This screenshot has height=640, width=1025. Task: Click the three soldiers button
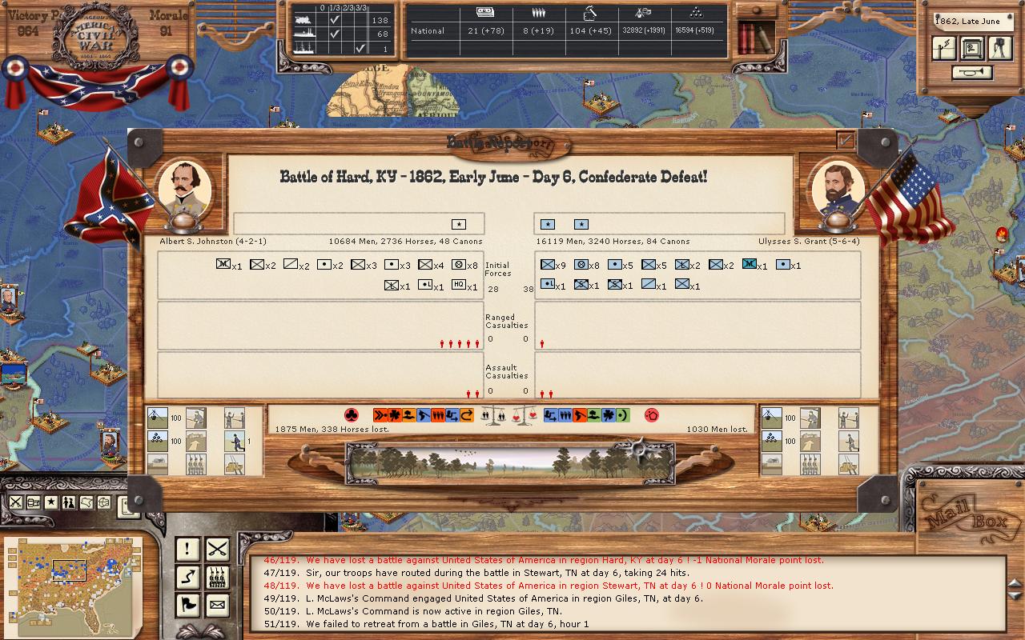(x=217, y=576)
